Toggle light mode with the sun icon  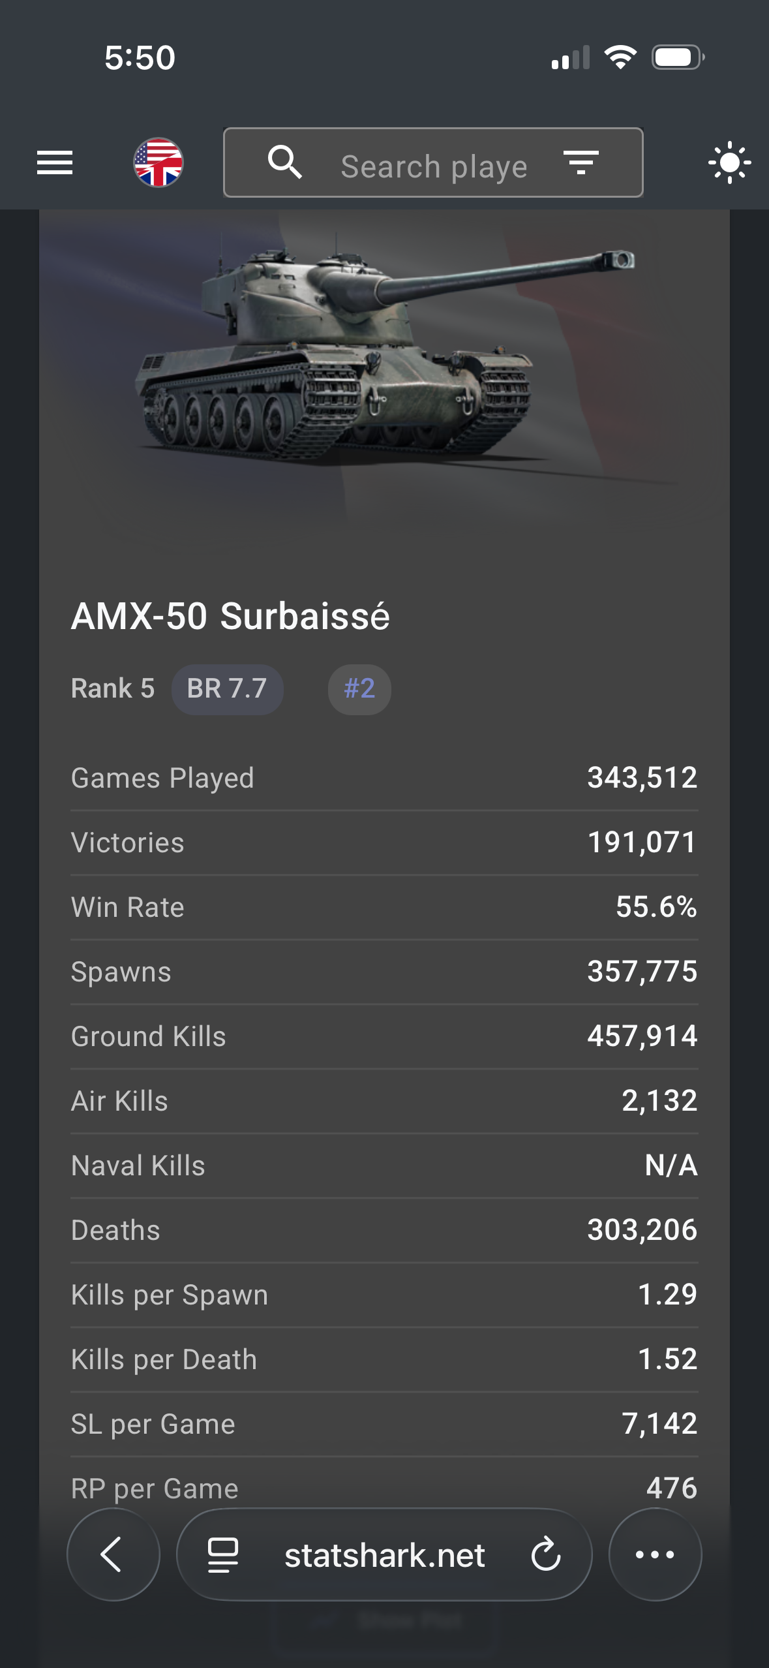[729, 162]
